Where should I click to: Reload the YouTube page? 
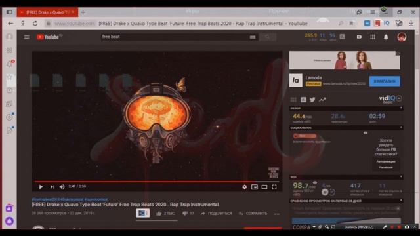coord(35,24)
